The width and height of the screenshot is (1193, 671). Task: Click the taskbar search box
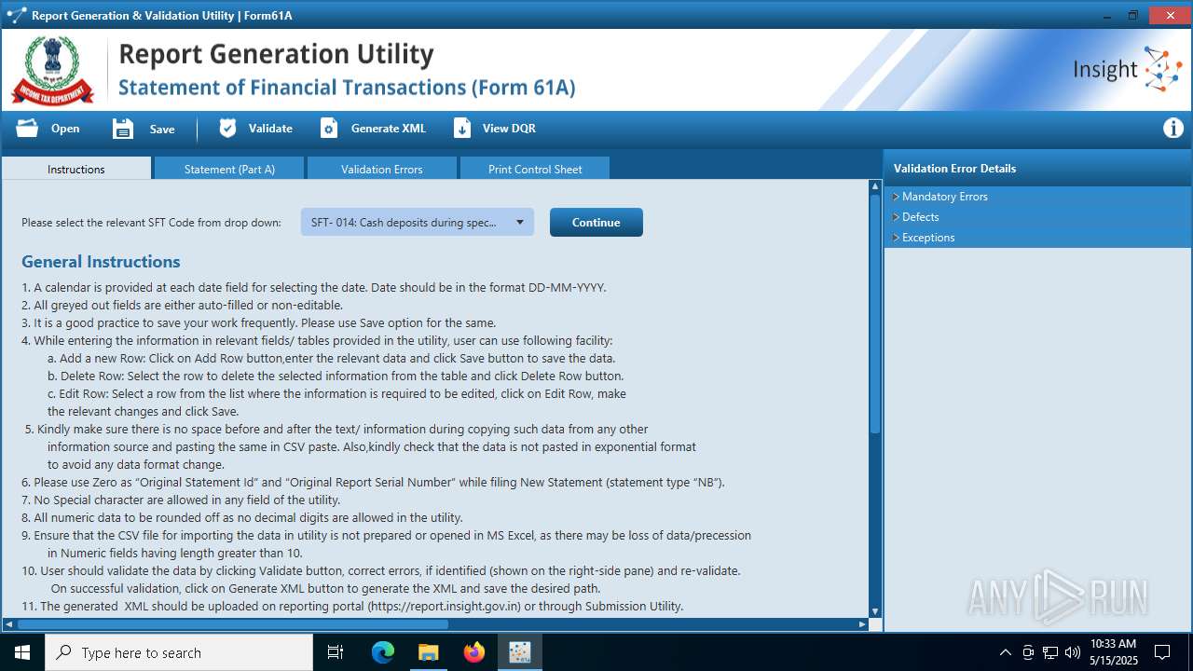pyautogui.click(x=178, y=652)
